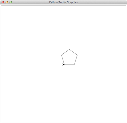The height and width of the screenshot is (123, 127).
Task: Click empty title bar right of the title
Action: (102, 2)
